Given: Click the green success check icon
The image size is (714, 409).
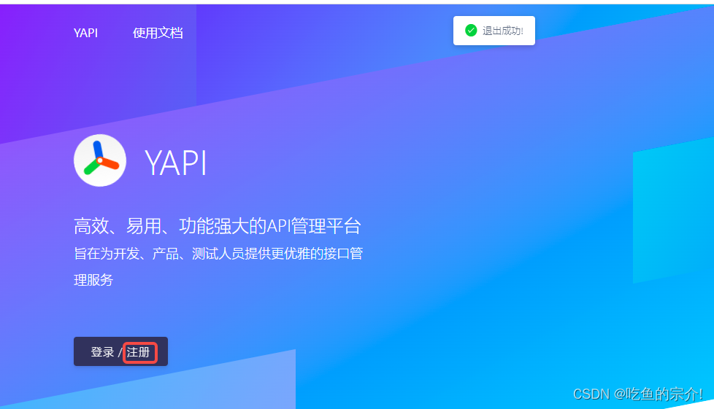Looking at the screenshot, I should 471,31.
